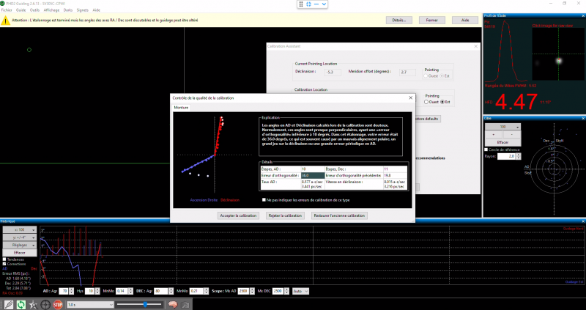Close the Cible target panel
This screenshot has height=310, width=586.
pyautogui.click(x=583, y=118)
